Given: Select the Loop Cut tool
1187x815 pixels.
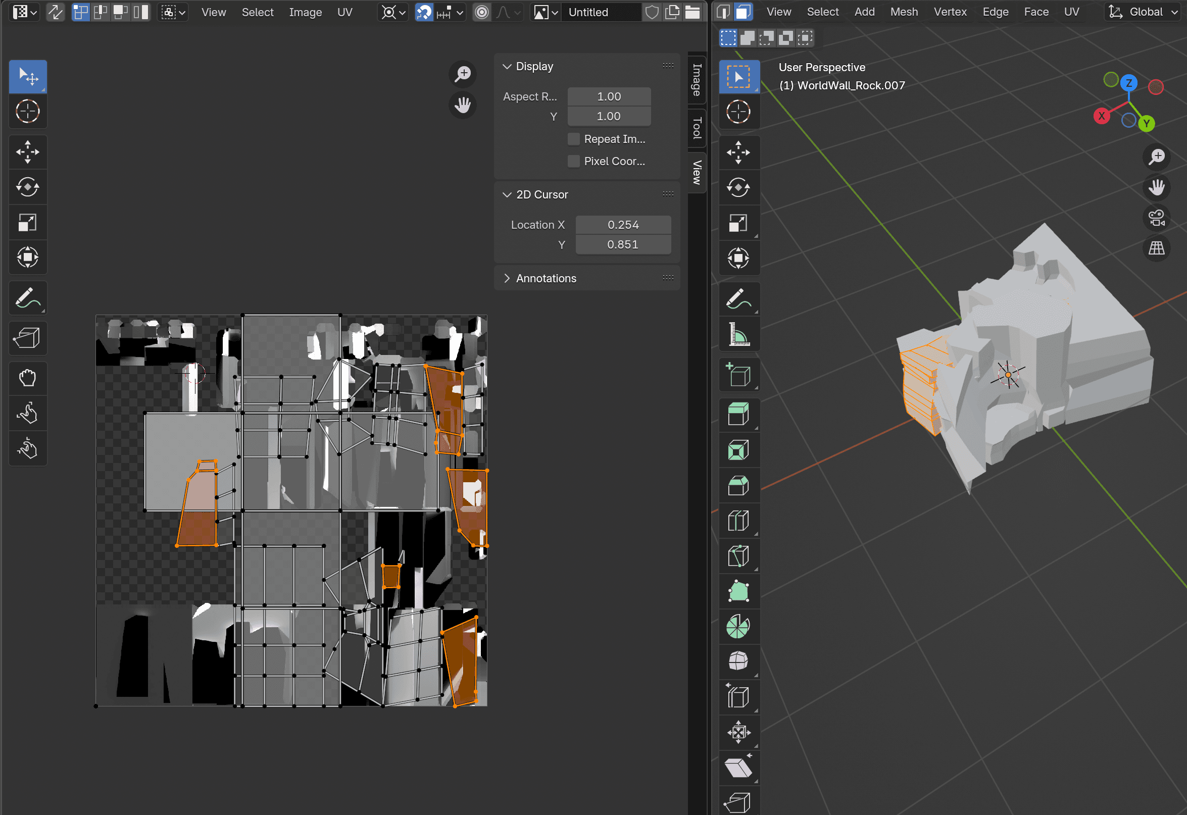Looking at the screenshot, I should coord(738,520).
